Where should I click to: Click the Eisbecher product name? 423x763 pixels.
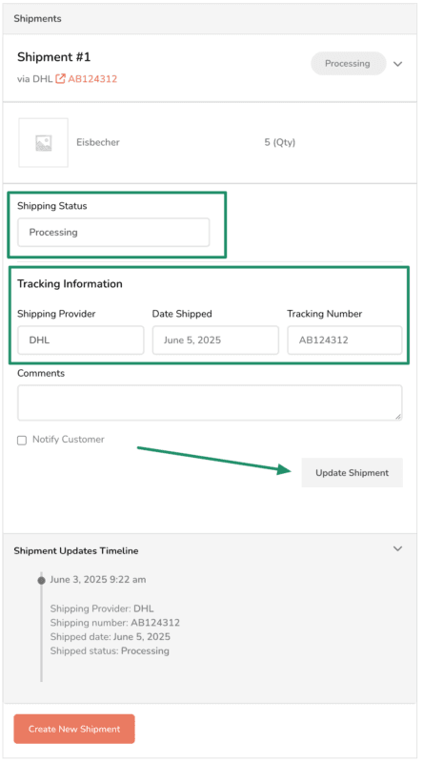(x=98, y=142)
